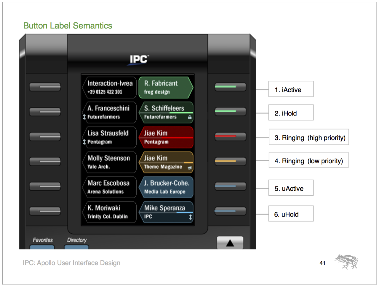The image size is (379, 288).
Task: Push the blue-lit hardware key beside Mike Speranza
Action: click(230, 211)
